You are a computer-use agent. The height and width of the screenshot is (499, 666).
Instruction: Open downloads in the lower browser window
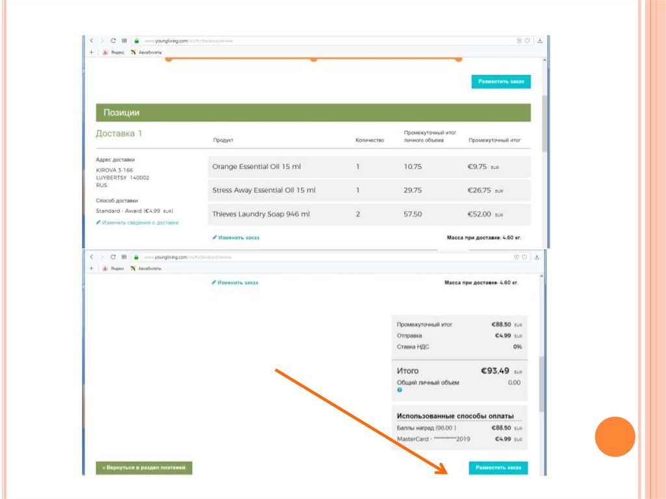(x=537, y=257)
